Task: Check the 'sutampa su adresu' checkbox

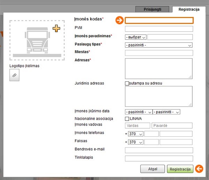Action: (127, 83)
